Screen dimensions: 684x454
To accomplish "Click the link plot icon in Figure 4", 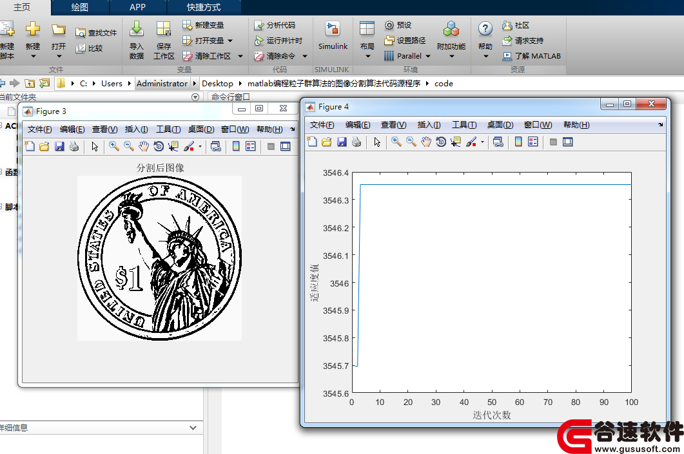I will (x=498, y=142).
